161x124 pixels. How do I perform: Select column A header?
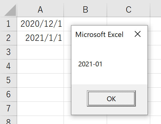40,10
